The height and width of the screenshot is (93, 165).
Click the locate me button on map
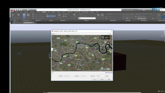click(x=108, y=43)
